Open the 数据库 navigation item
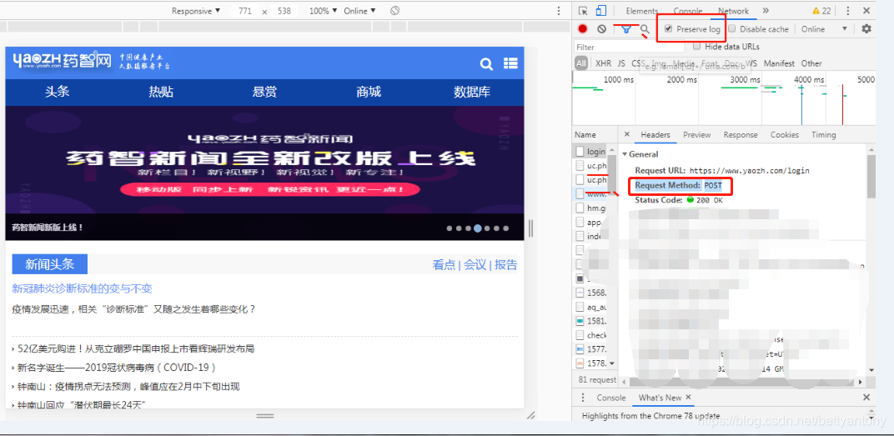Image resolution: width=894 pixels, height=436 pixels. click(x=472, y=92)
